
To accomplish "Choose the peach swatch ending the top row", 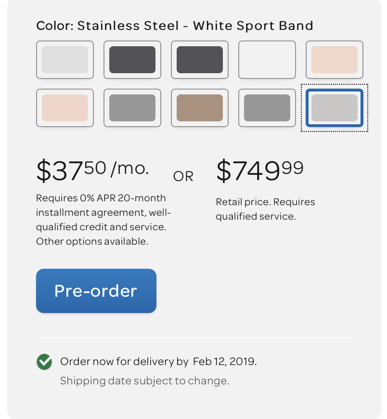I will tap(335, 60).
